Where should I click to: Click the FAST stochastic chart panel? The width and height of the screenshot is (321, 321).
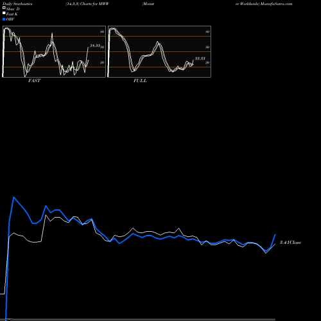54,51
